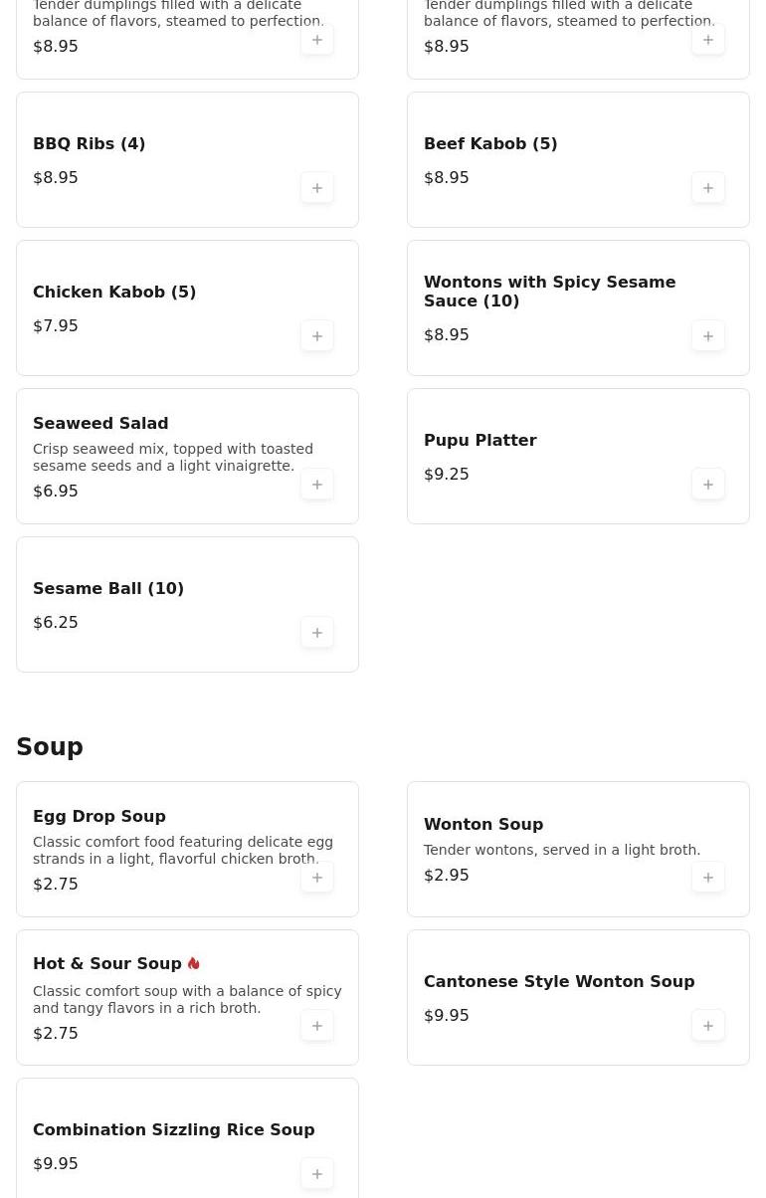
Task: Add Seaweed Salad with plus icon
Action: coord(317,485)
